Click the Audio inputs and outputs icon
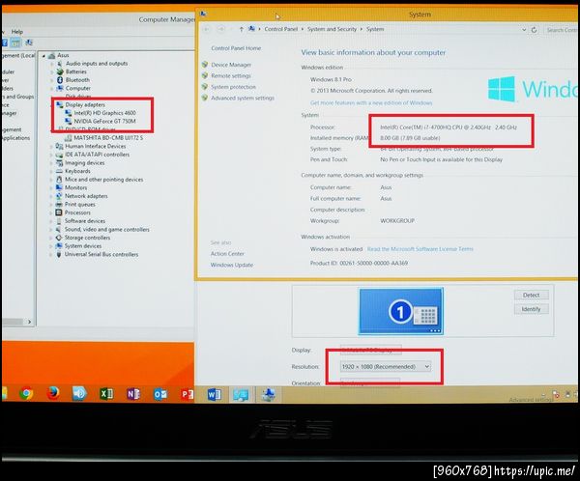This screenshot has height=481, width=580. 60,64
